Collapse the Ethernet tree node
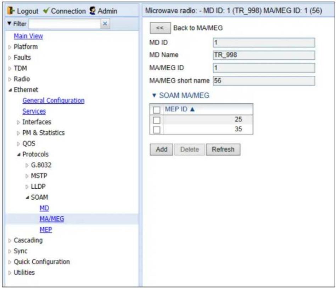Screen dimensions: 336x288 (10, 90)
